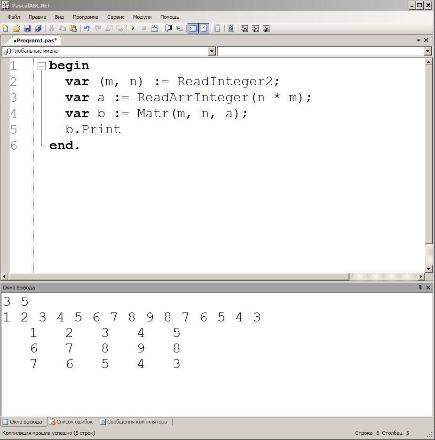Pin the output window panel
Screen dimensions: 435x440
(420, 288)
